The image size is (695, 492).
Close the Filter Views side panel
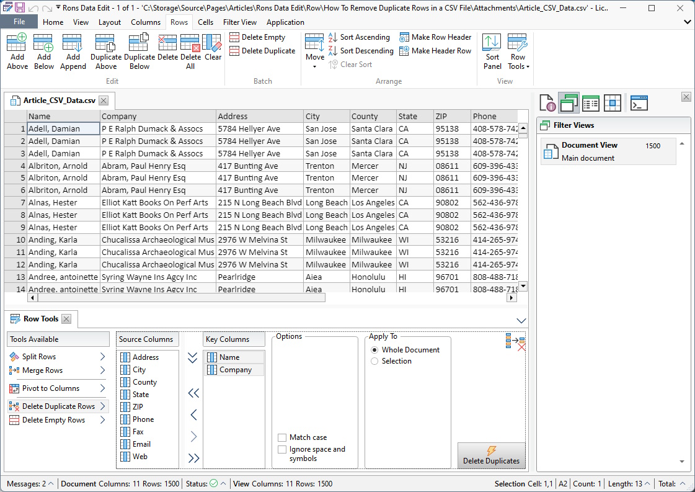tap(686, 97)
